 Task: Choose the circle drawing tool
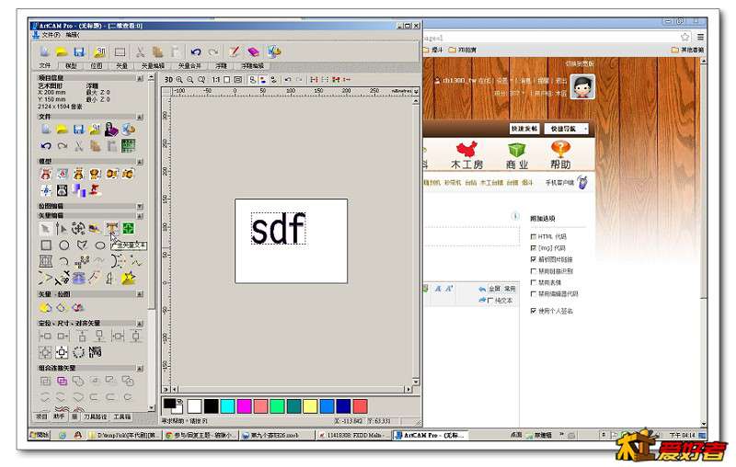tap(63, 245)
